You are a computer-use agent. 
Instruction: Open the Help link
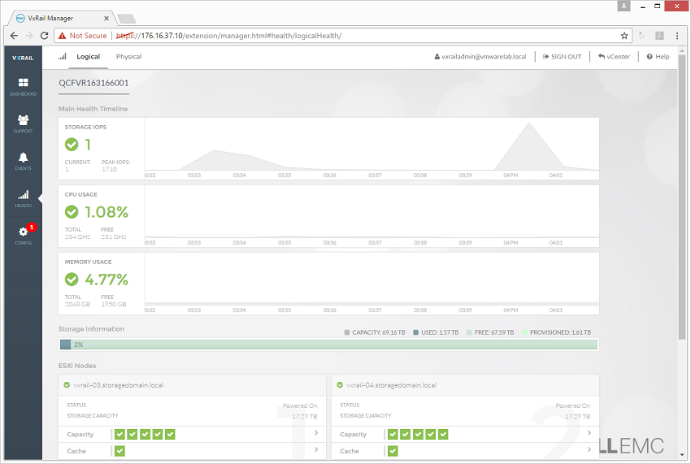point(658,56)
